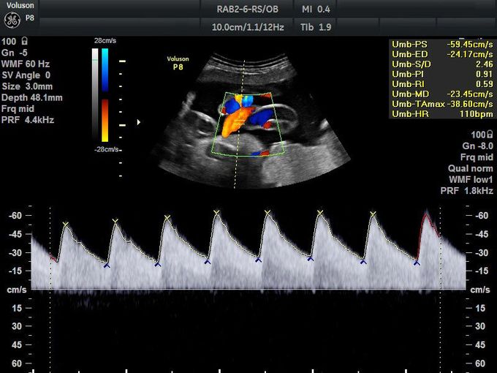497x373 pixels.
Task: Click the PRF 4.4kHz setting on the left
Action: click(28, 120)
